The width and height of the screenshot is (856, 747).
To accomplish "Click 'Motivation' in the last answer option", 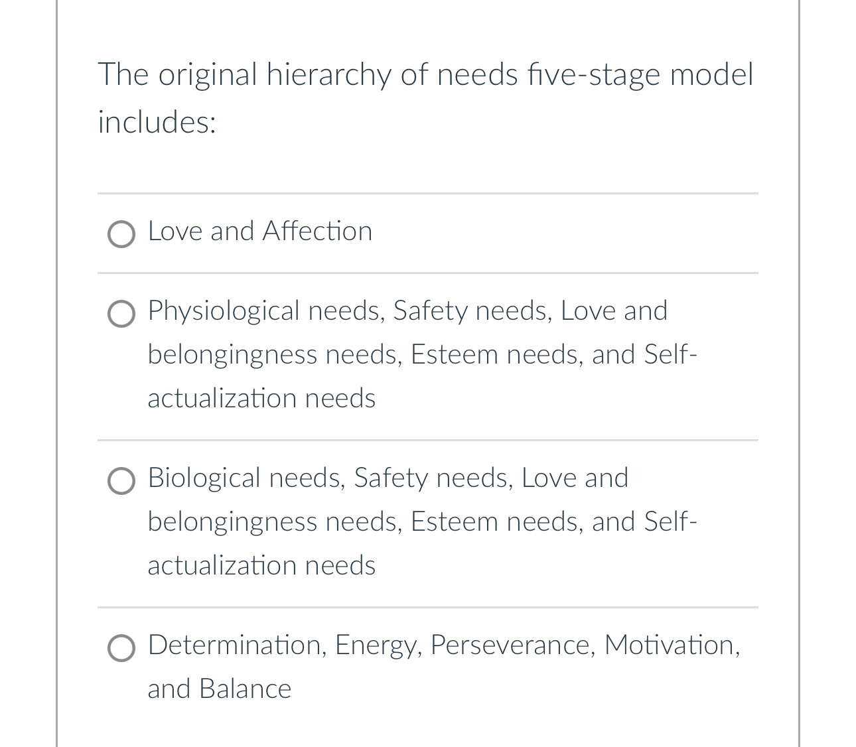I will coord(672,644).
